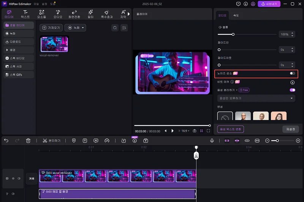Open the 다운로드 sidebar section

(x=19, y=42)
